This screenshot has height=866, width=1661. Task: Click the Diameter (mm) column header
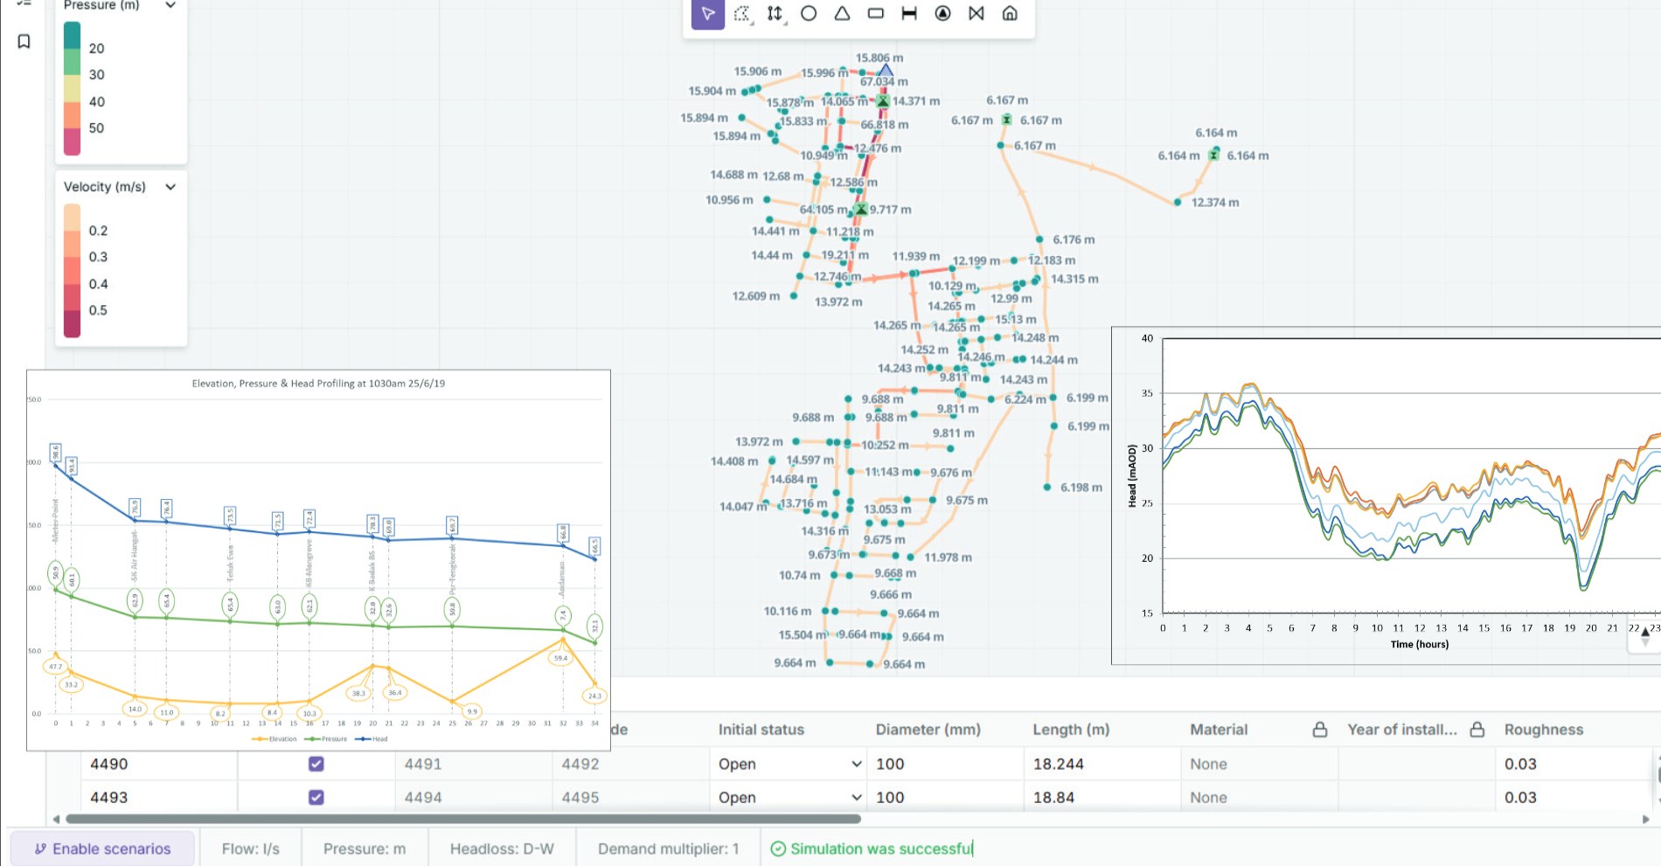coord(928,729)
